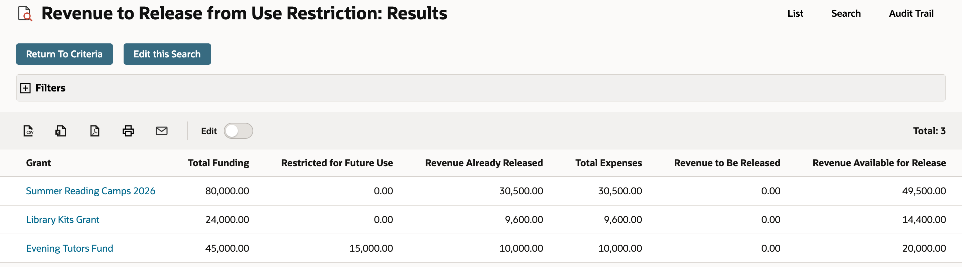Image resolution: width=962 pixels, height=267 pixels.
Task: Click the Total: 3 count label
Action: click(x=929, y=131)
